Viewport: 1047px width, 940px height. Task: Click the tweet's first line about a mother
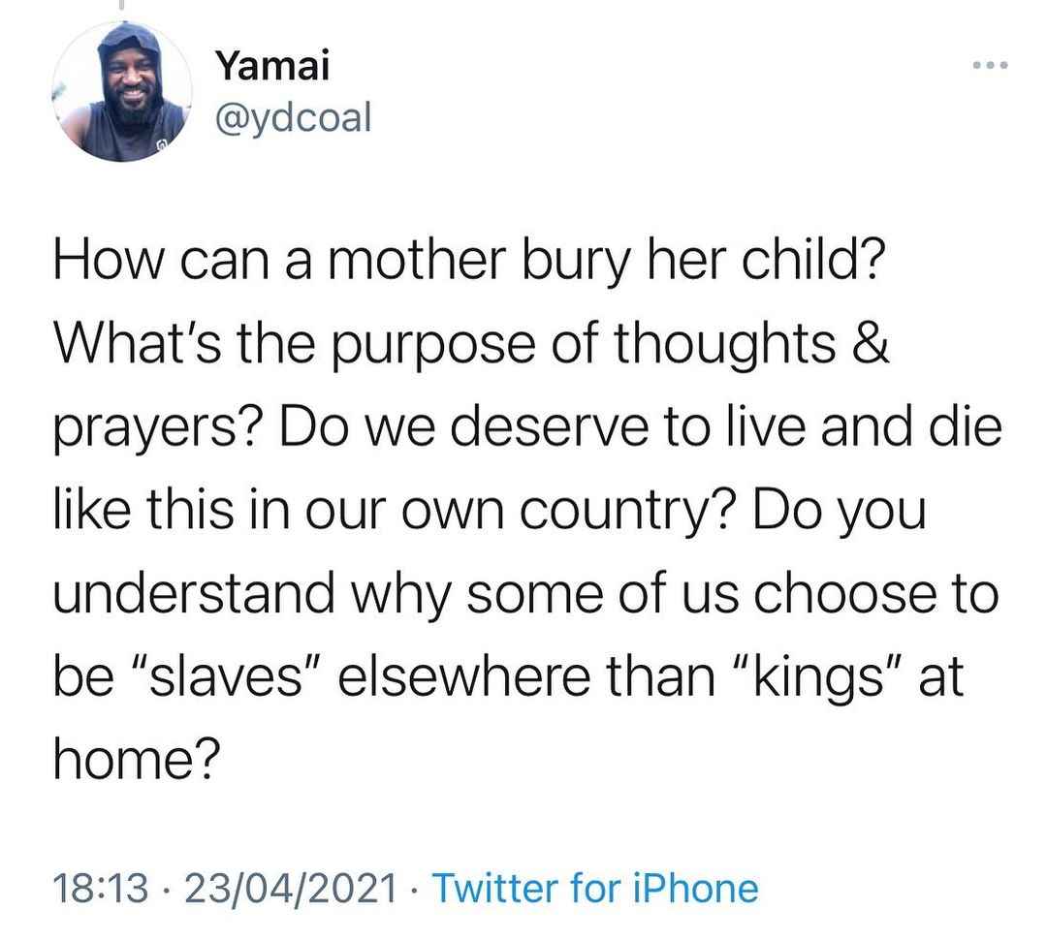tap(469, 261)
